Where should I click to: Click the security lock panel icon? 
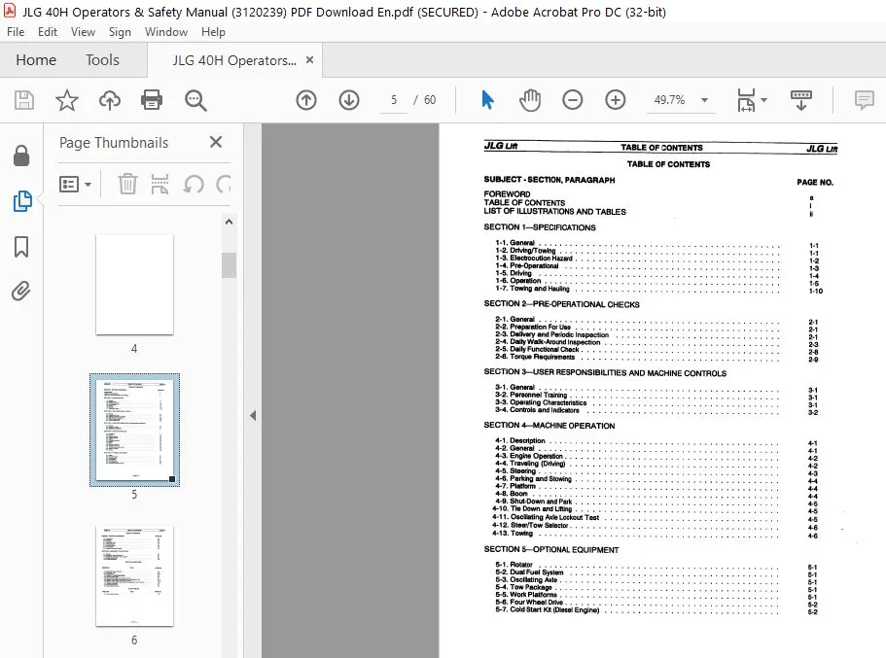[21, 156]
